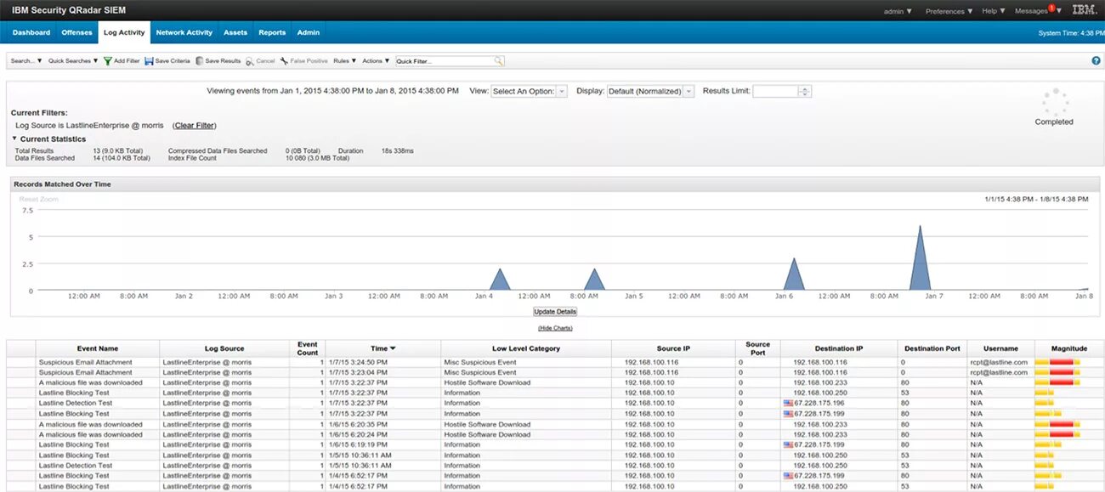Click the Quick Filter magnifier icon
Viewport: 1105px width, 492px height.
coord(499,61)
